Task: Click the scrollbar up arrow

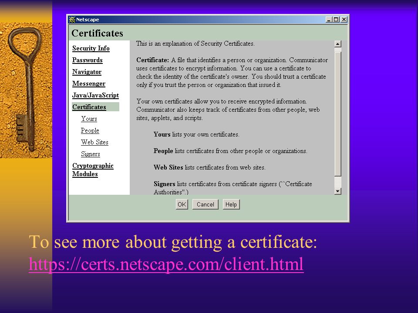Action: 338,44
